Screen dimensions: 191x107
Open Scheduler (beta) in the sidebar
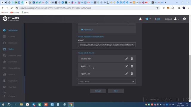click(15, 56)
